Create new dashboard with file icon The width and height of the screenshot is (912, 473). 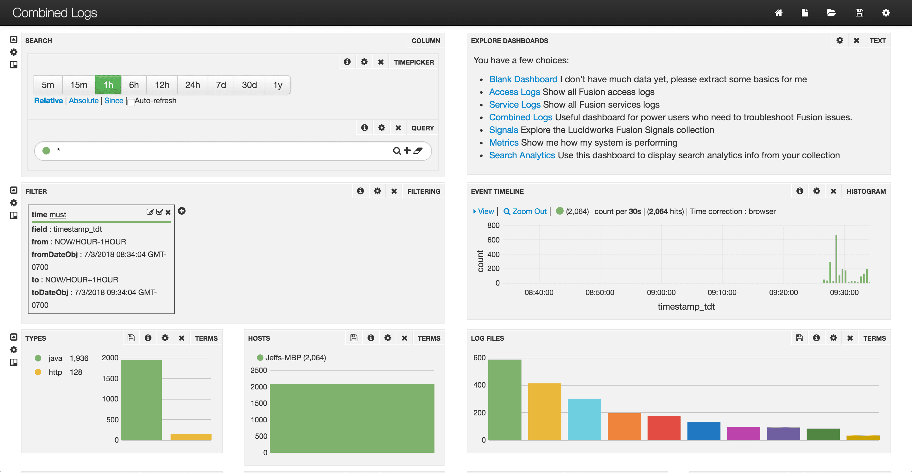coord(805,13)
